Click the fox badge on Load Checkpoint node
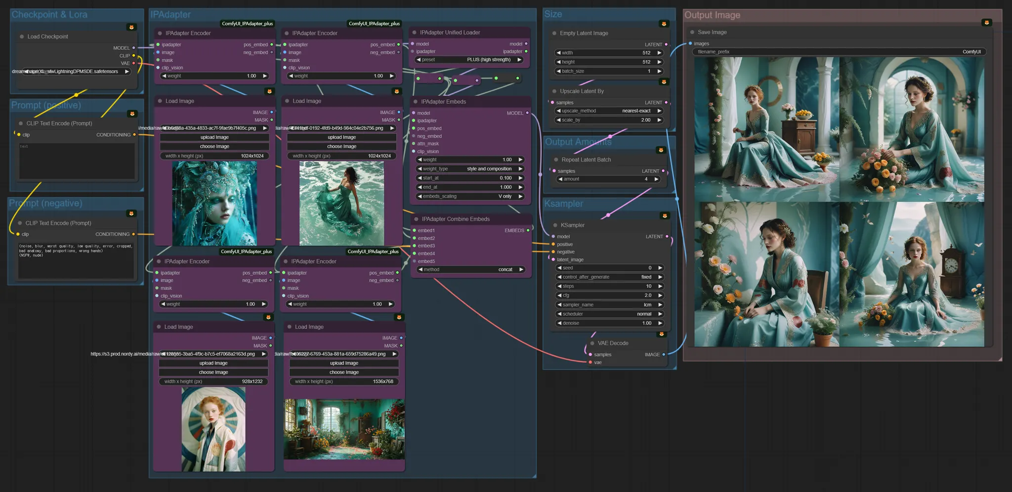Viewport: 1012px width, 492px height. tap(131, 27)
